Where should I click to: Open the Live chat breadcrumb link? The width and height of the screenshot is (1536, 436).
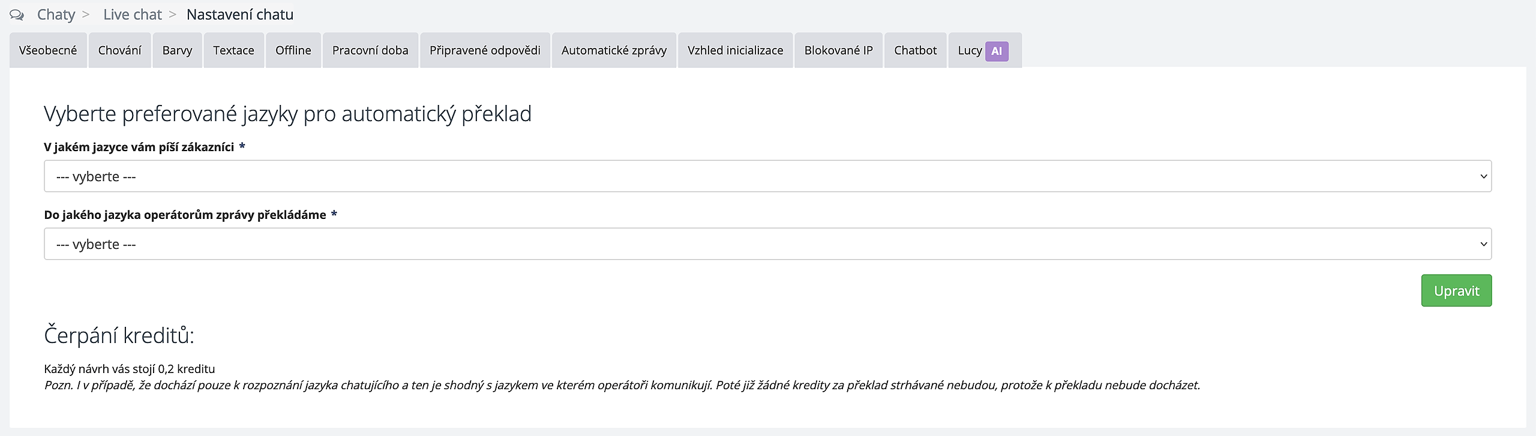click(x=133, y=15)
